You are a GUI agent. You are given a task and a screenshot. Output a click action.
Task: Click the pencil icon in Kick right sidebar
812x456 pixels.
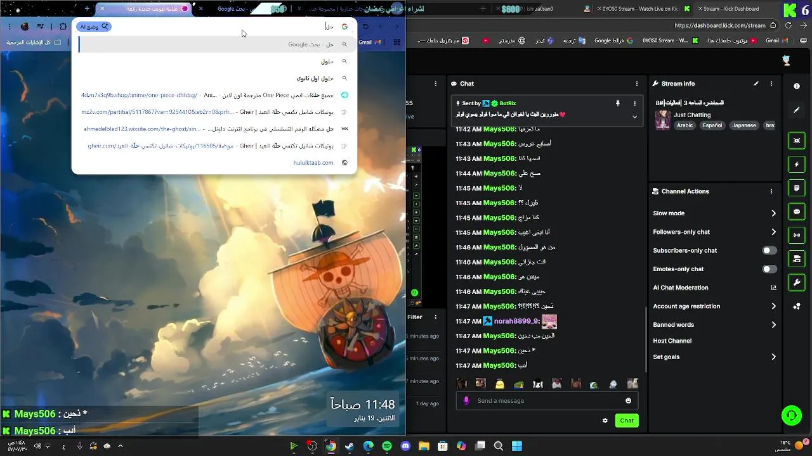(797, 110)
